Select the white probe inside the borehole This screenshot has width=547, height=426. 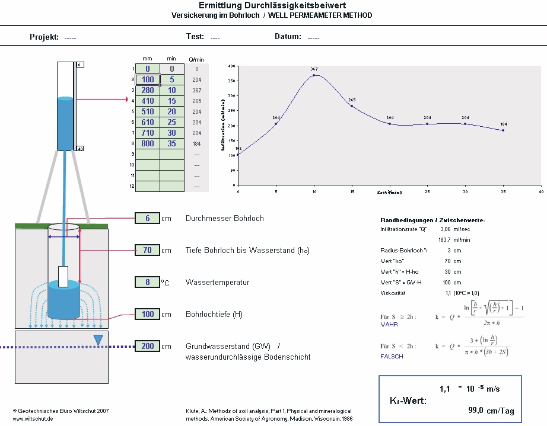tap(63, 276)
